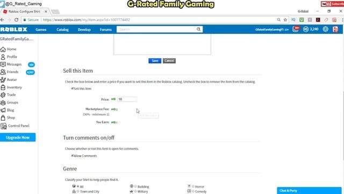Select the Building genre radio button
This screenshot has height=194, width=344.
(135, 186)
